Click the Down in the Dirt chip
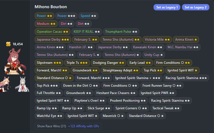Image resolution: width=214 pixels, height=133 pixels. 80,85
